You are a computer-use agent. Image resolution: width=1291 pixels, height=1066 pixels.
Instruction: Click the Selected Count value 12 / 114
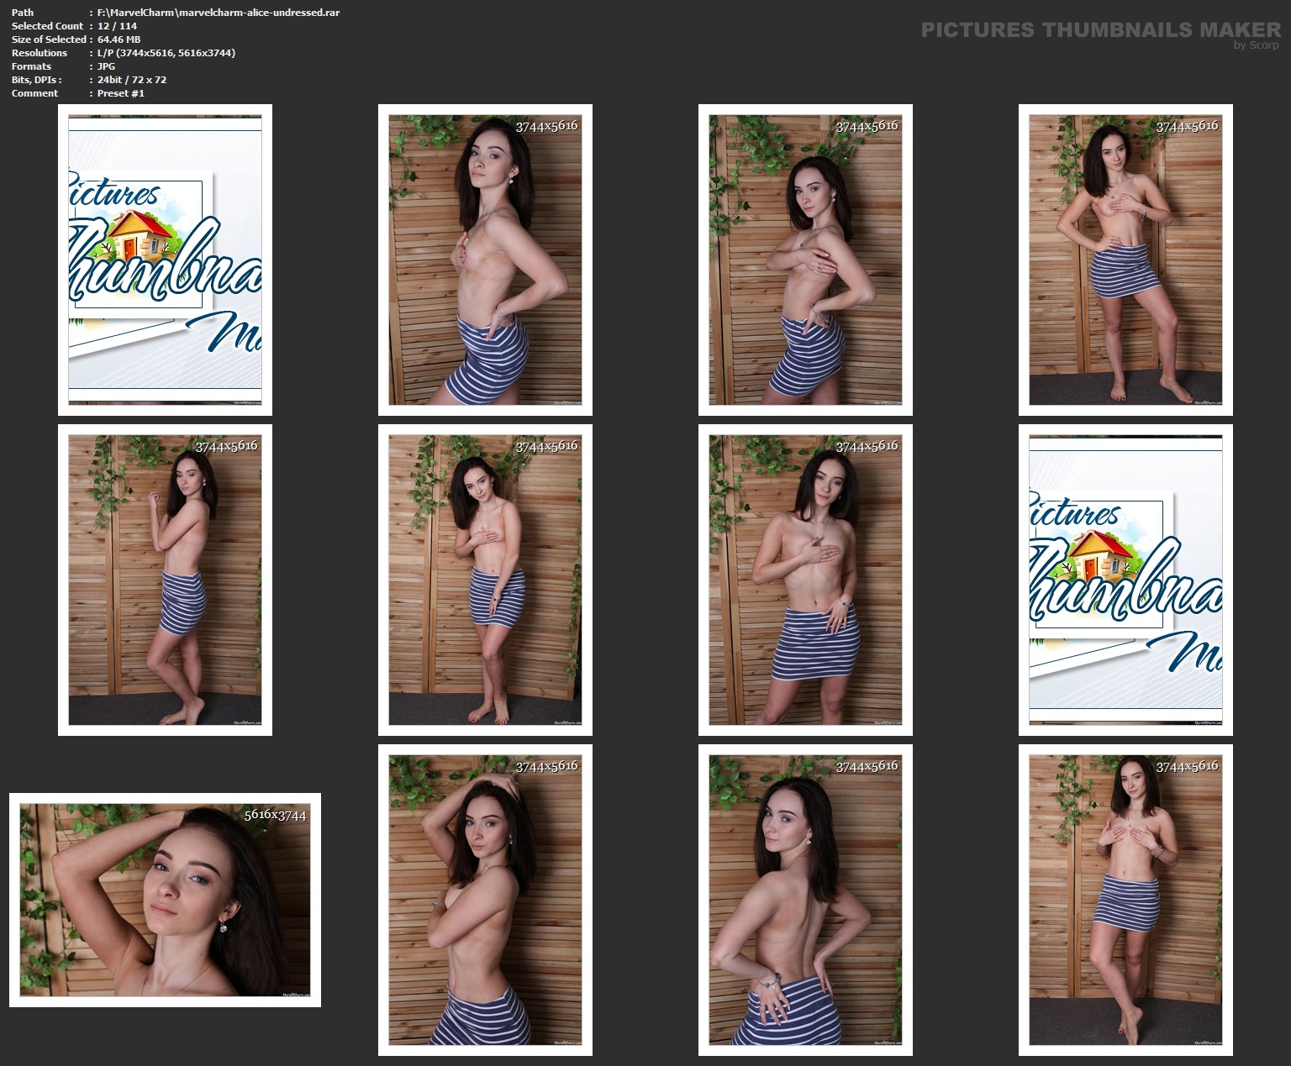click(117, 26)
